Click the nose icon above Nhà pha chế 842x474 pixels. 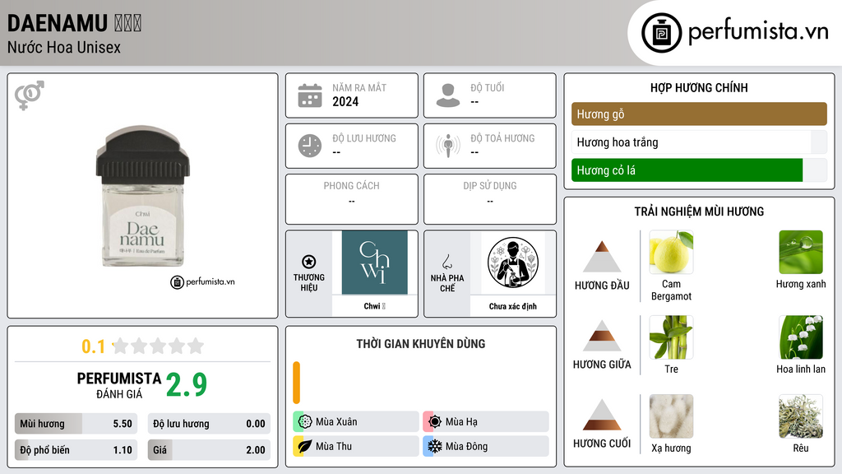[446, 262]
